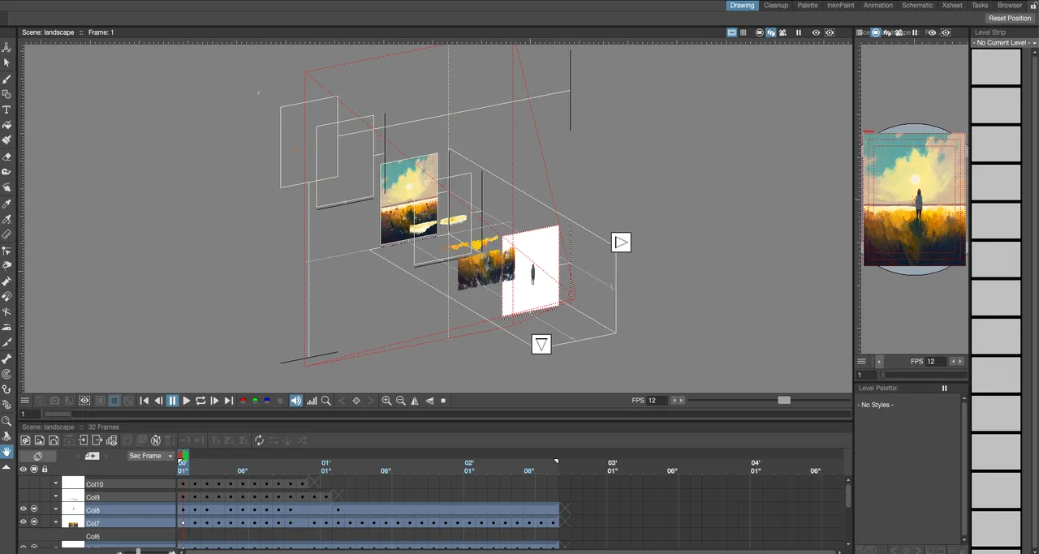Select the Brush tool

tap(6, 79)
